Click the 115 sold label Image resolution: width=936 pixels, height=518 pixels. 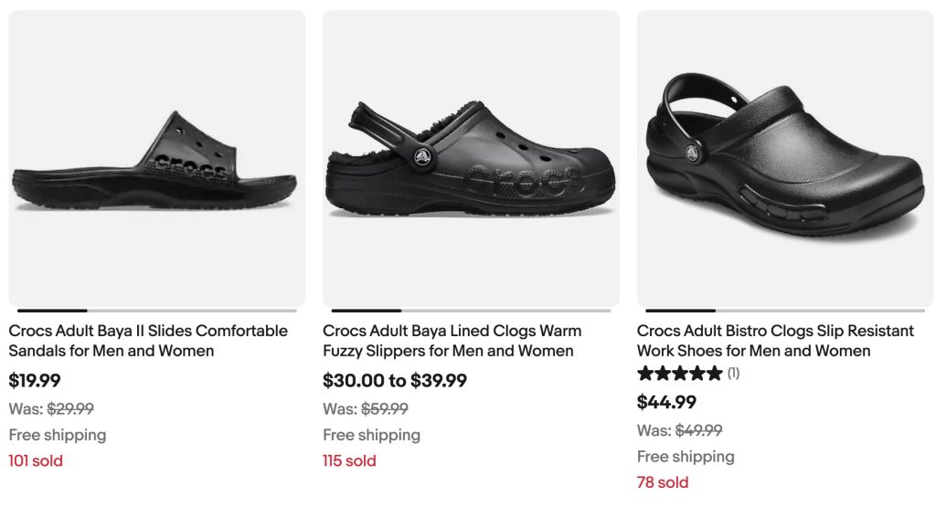click(349, 460)
